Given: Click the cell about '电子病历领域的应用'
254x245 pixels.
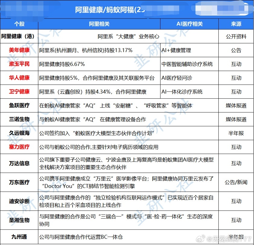Looking at the screenshot, I should tap(128, 147).
